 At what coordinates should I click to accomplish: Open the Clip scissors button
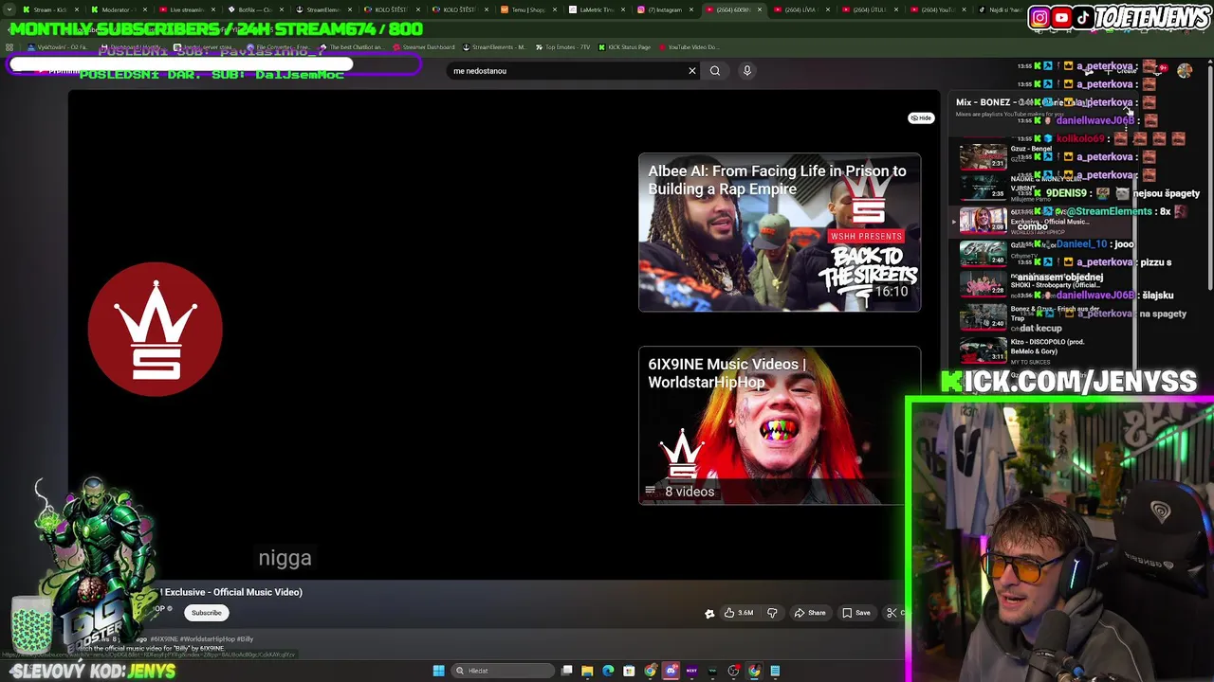[x=892, y=613]
